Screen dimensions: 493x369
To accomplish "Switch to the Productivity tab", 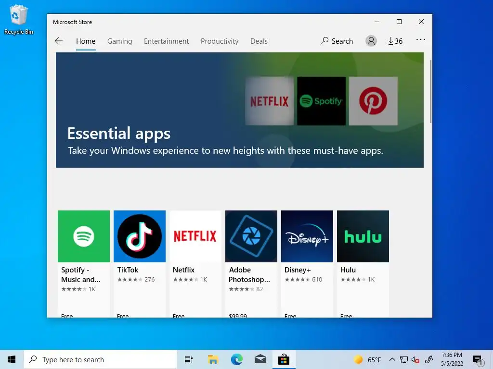I will pos(220,41).
